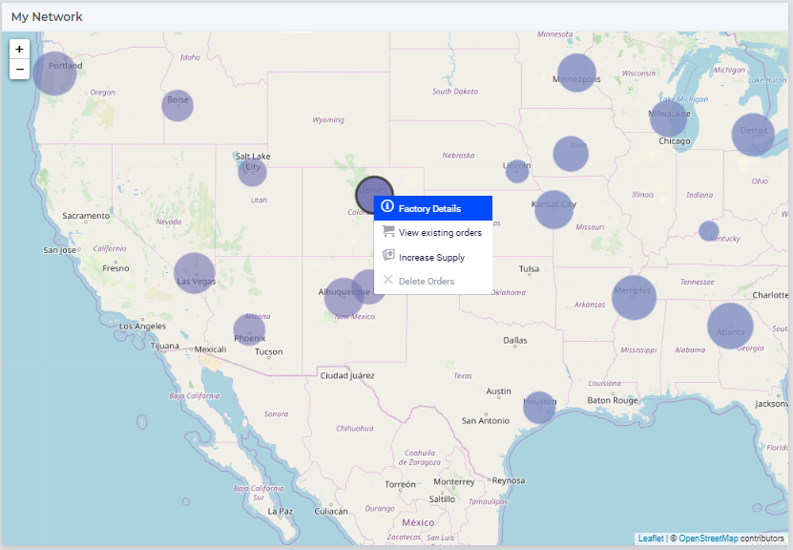The width and height of the screenshot is (793, 550).
Task: Select View existing orders menu entry
Action: tap(433, 232)
